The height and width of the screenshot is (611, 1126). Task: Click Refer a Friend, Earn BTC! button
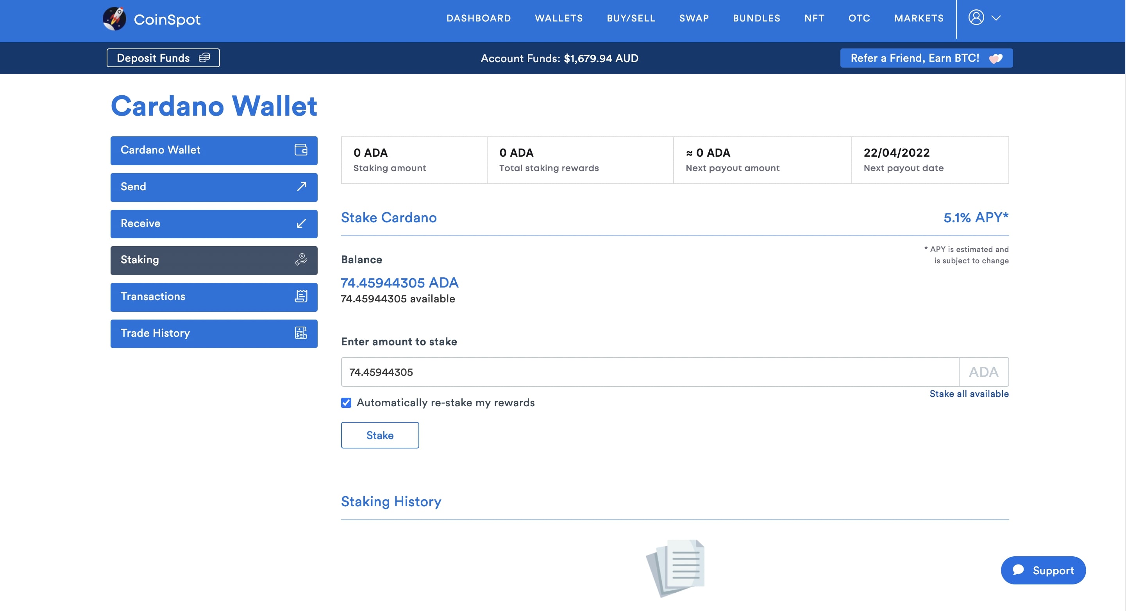tap(926, 58)
